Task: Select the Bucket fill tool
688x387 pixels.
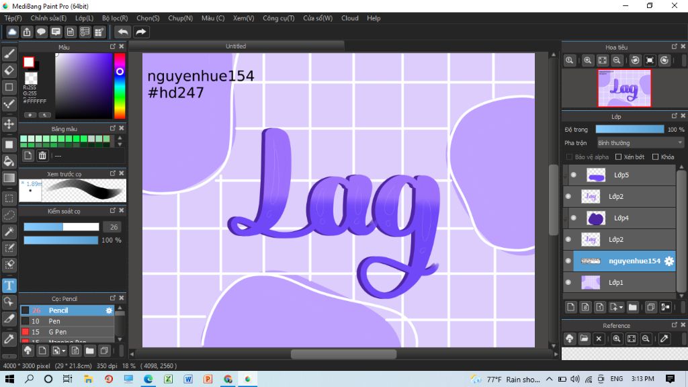Action: (x=9, y=161)
